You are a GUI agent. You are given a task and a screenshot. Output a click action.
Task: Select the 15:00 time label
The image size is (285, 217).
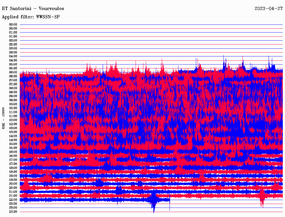[x=13, y=144]
